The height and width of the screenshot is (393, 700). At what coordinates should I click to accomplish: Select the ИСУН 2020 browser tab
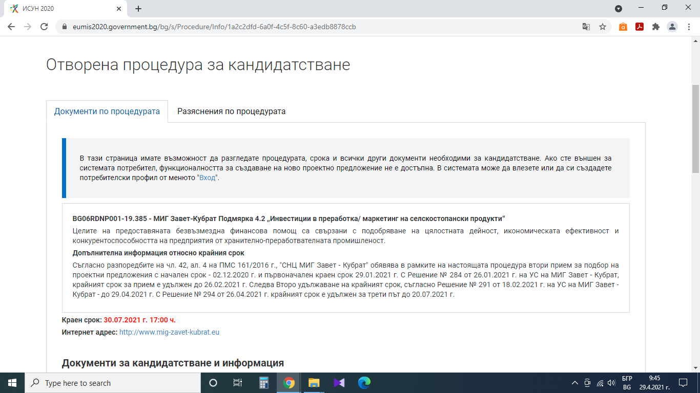pyautogui.click(x=66, y=9)
